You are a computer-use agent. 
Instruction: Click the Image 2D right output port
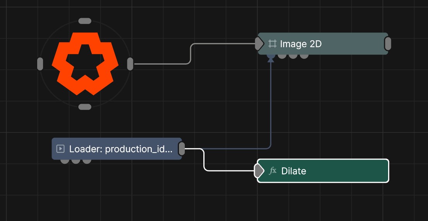coord(388,44)
